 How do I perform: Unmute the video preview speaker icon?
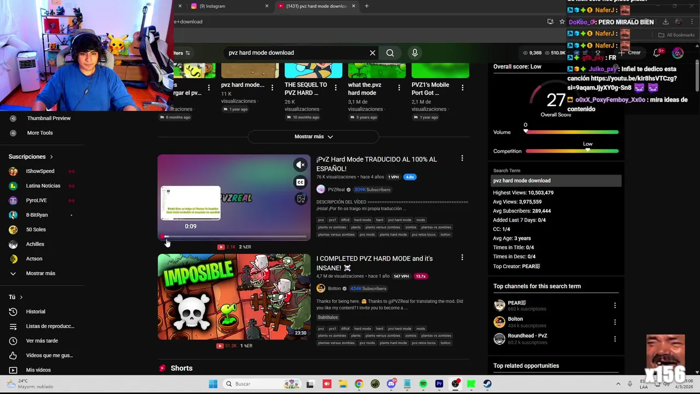(x=300, y=165)
